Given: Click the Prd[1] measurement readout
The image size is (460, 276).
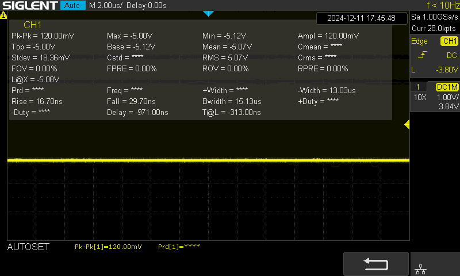Looking at the screenshot, I should click(x=179, y=247).
